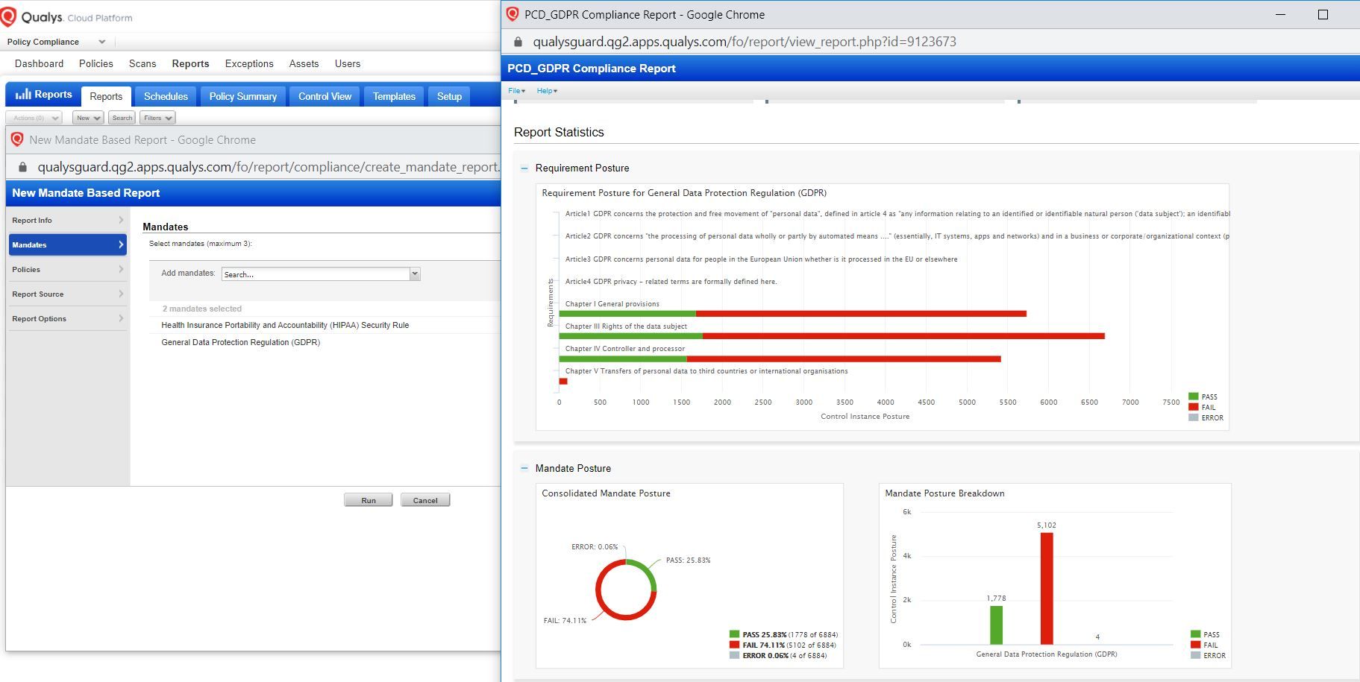Switch to the Setup tab
This screenshot has width=1360, height=682.
point(449,96)
